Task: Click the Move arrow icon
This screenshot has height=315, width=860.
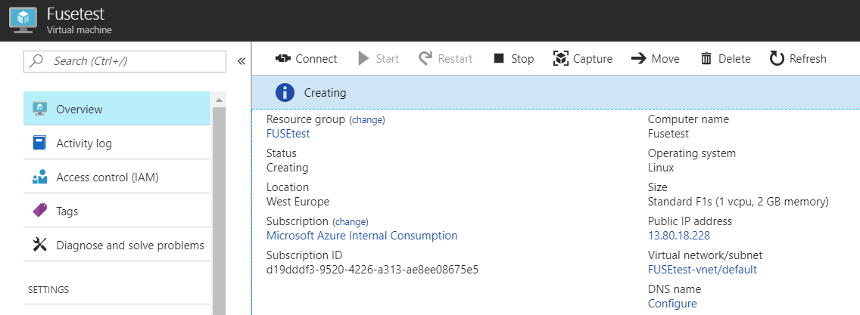Action: [639, 58]
